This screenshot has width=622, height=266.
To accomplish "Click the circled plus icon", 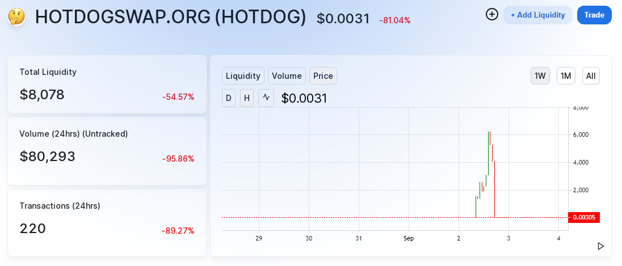I will point(492,15).
